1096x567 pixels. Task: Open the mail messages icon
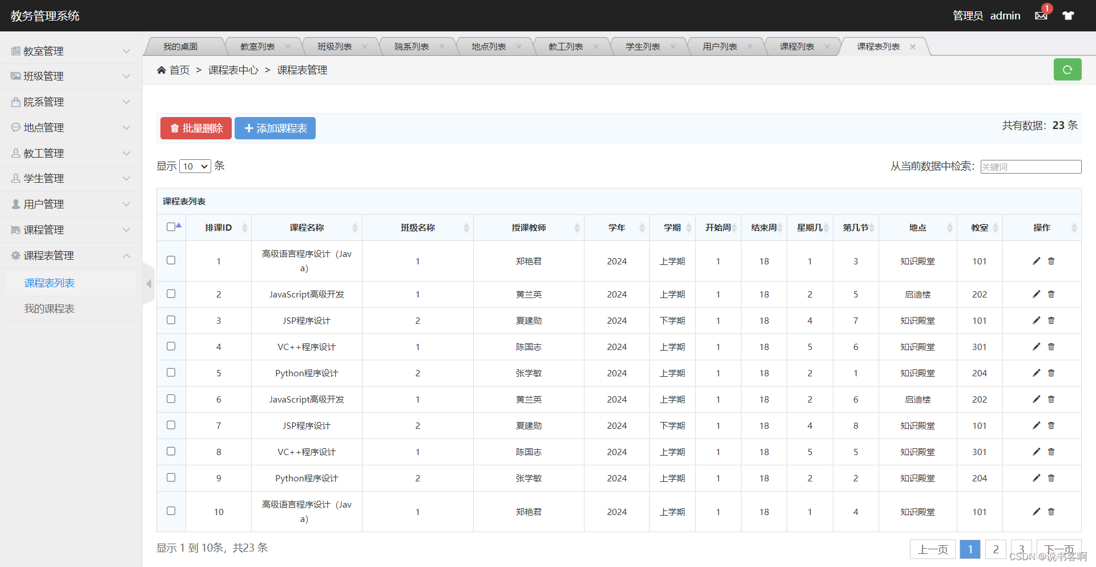[x=1041, y=15]
